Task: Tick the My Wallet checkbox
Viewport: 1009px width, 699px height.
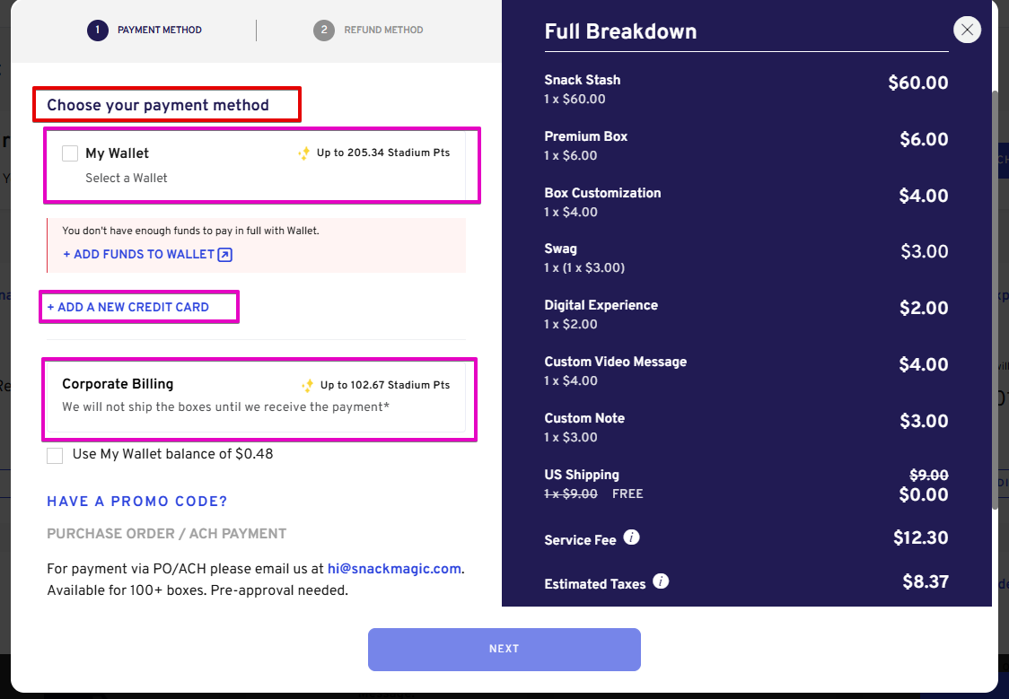Action: pos(70,153)
